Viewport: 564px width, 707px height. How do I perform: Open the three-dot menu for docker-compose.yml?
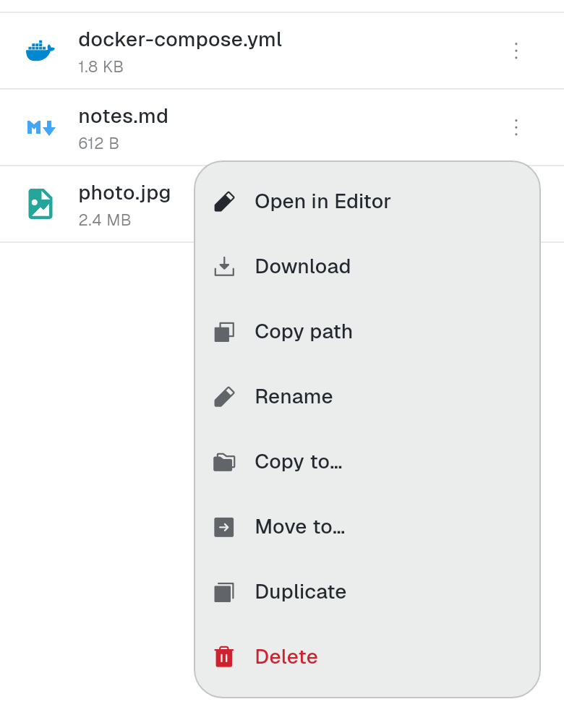click(516, 51)
